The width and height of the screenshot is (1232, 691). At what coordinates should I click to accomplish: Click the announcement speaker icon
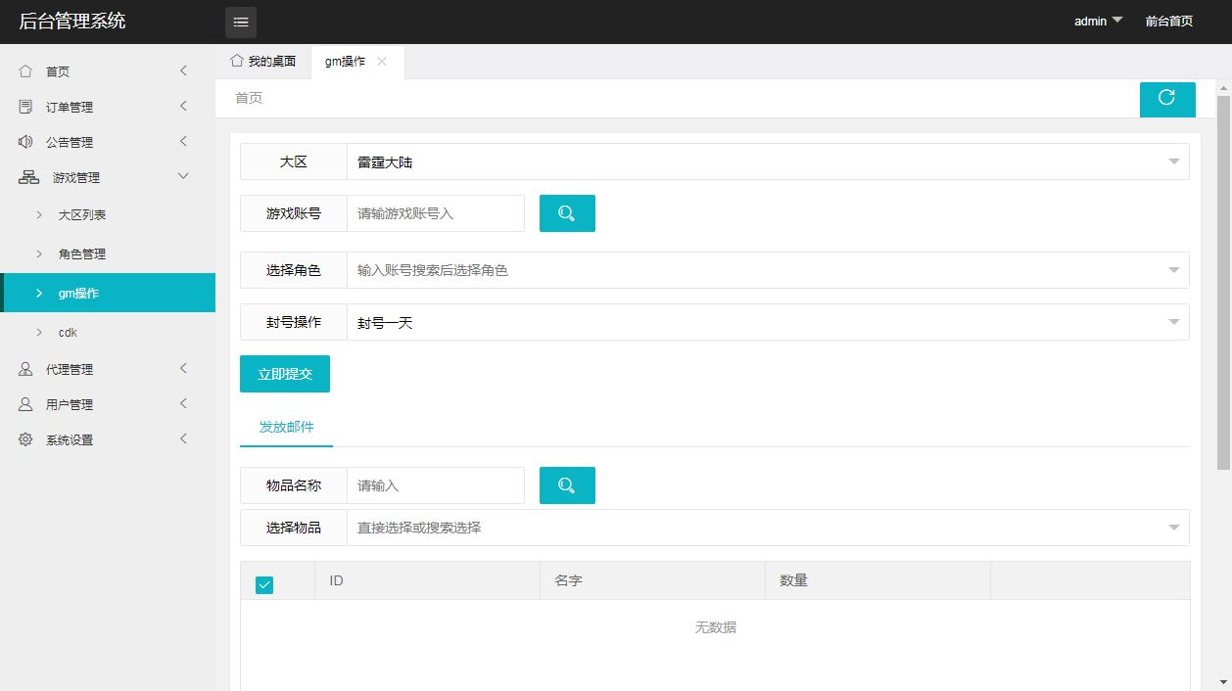click(25, 142)
